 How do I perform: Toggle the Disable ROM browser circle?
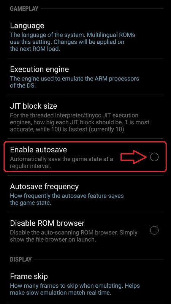154,230
